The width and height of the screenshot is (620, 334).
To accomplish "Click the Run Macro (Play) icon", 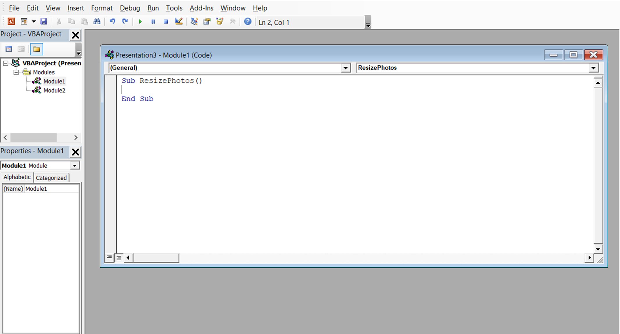I will [140, 22].
